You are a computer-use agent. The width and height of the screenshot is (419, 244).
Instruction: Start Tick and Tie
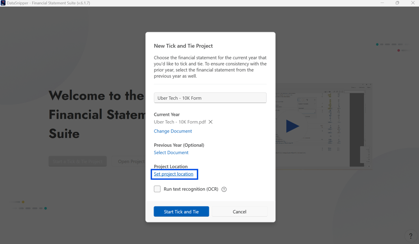(181, 211)
